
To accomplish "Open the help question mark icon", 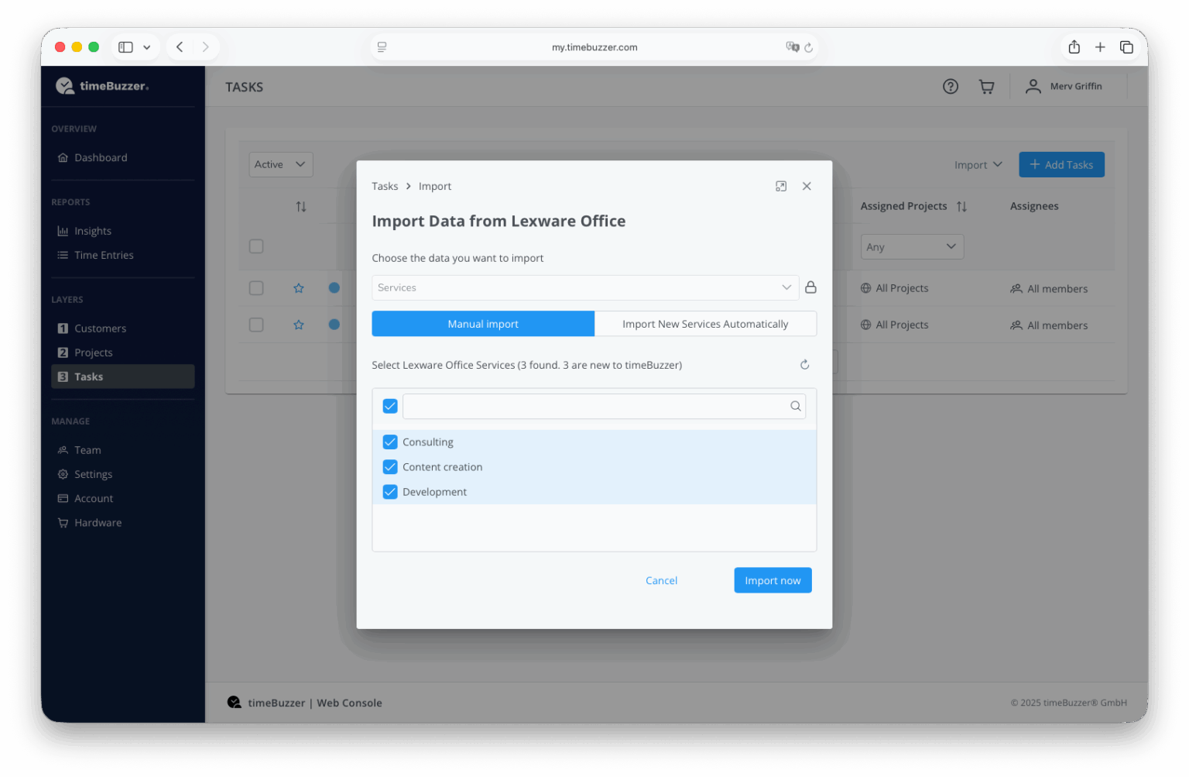I will click(x=950, y=87).
